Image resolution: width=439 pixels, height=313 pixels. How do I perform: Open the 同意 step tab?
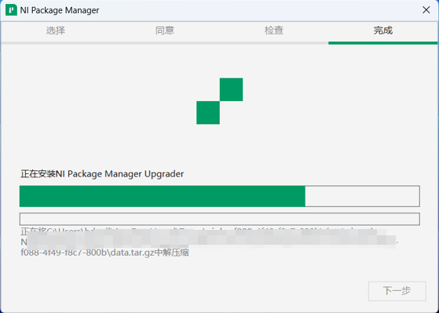coord(165,31)
